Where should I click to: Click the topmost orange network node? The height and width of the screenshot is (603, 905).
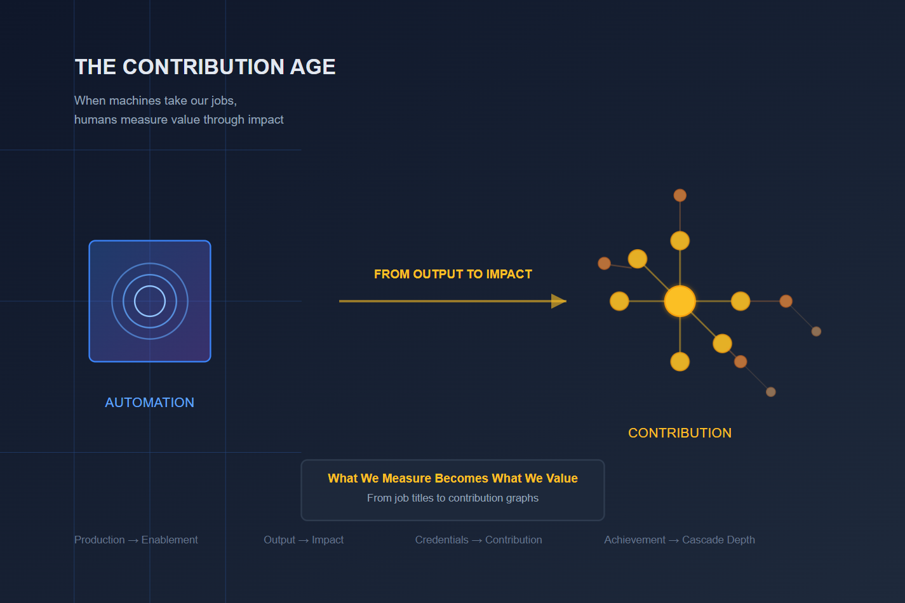pos(680,195)
